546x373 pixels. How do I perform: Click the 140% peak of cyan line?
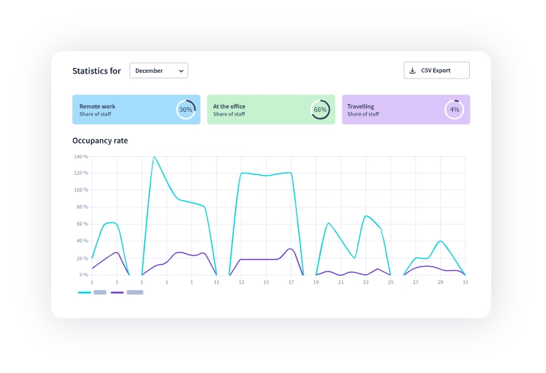click(153, 157)
